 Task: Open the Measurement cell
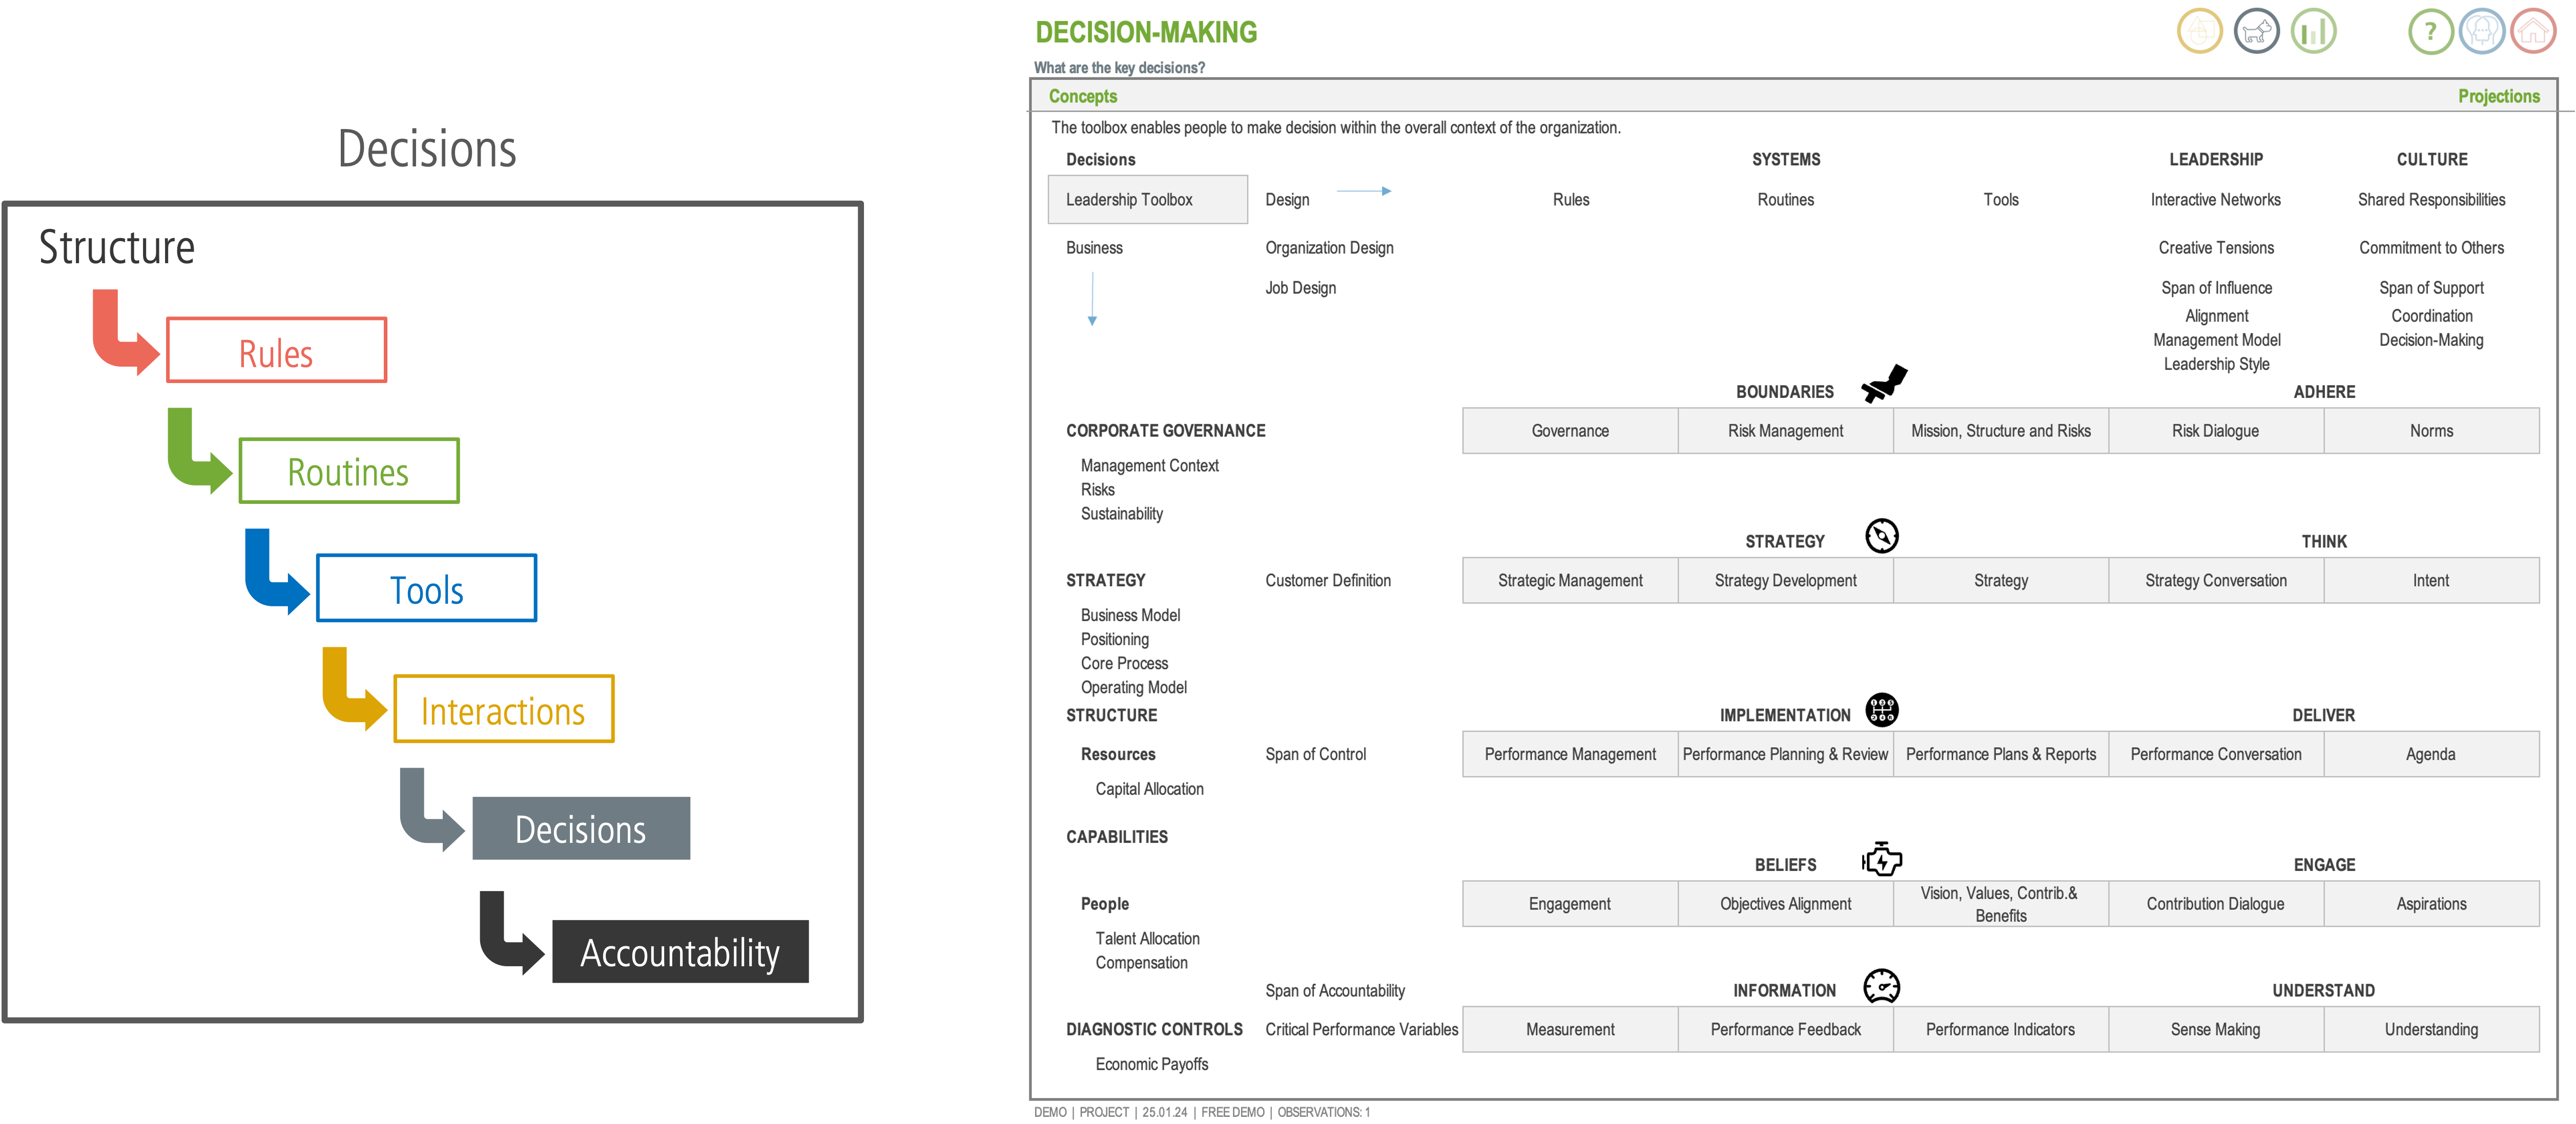[1570, 1030]
